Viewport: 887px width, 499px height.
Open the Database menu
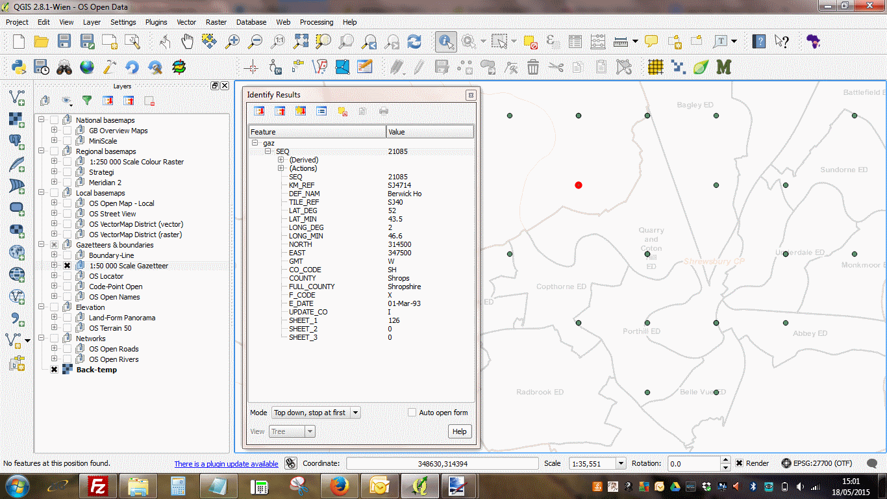coord(251,22)
